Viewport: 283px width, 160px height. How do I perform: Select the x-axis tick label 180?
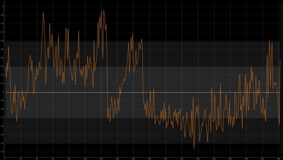tap(150, 159)
